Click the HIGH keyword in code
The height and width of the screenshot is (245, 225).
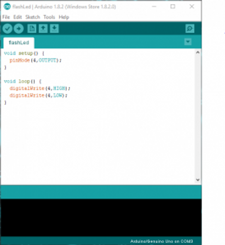tap(59, 88)
